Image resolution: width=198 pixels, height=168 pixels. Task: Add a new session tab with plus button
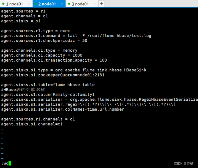point(102,4)
